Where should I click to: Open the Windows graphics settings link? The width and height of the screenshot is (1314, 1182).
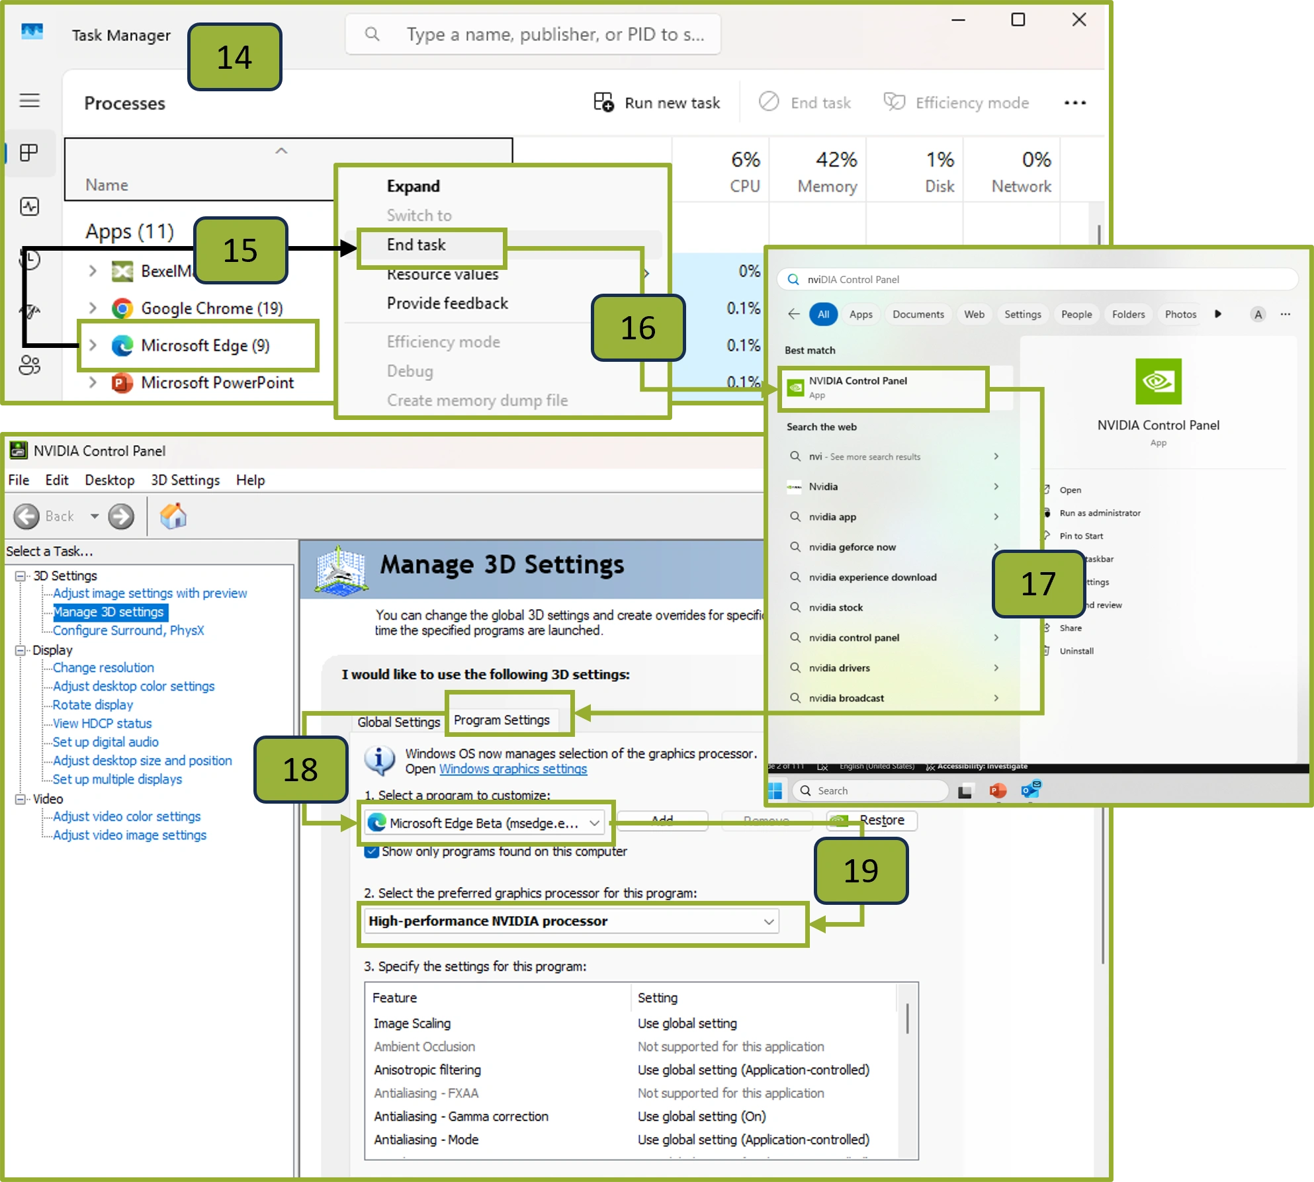(513, 769)
